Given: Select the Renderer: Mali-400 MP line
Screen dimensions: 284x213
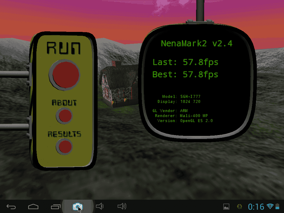Looking at the screenshot, I should (181, 116).
